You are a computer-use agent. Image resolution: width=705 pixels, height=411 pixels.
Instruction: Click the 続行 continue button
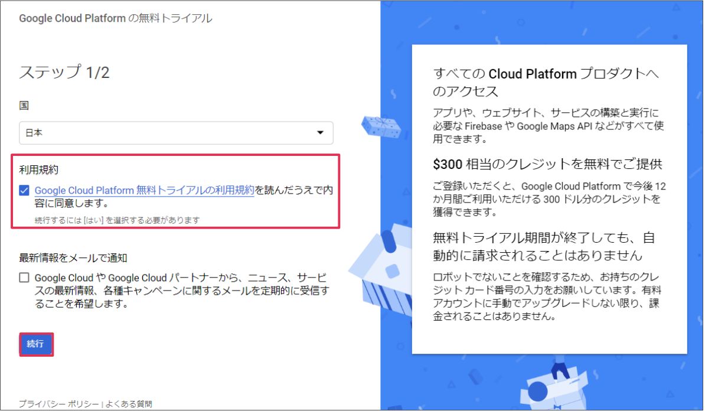point(36,344)
